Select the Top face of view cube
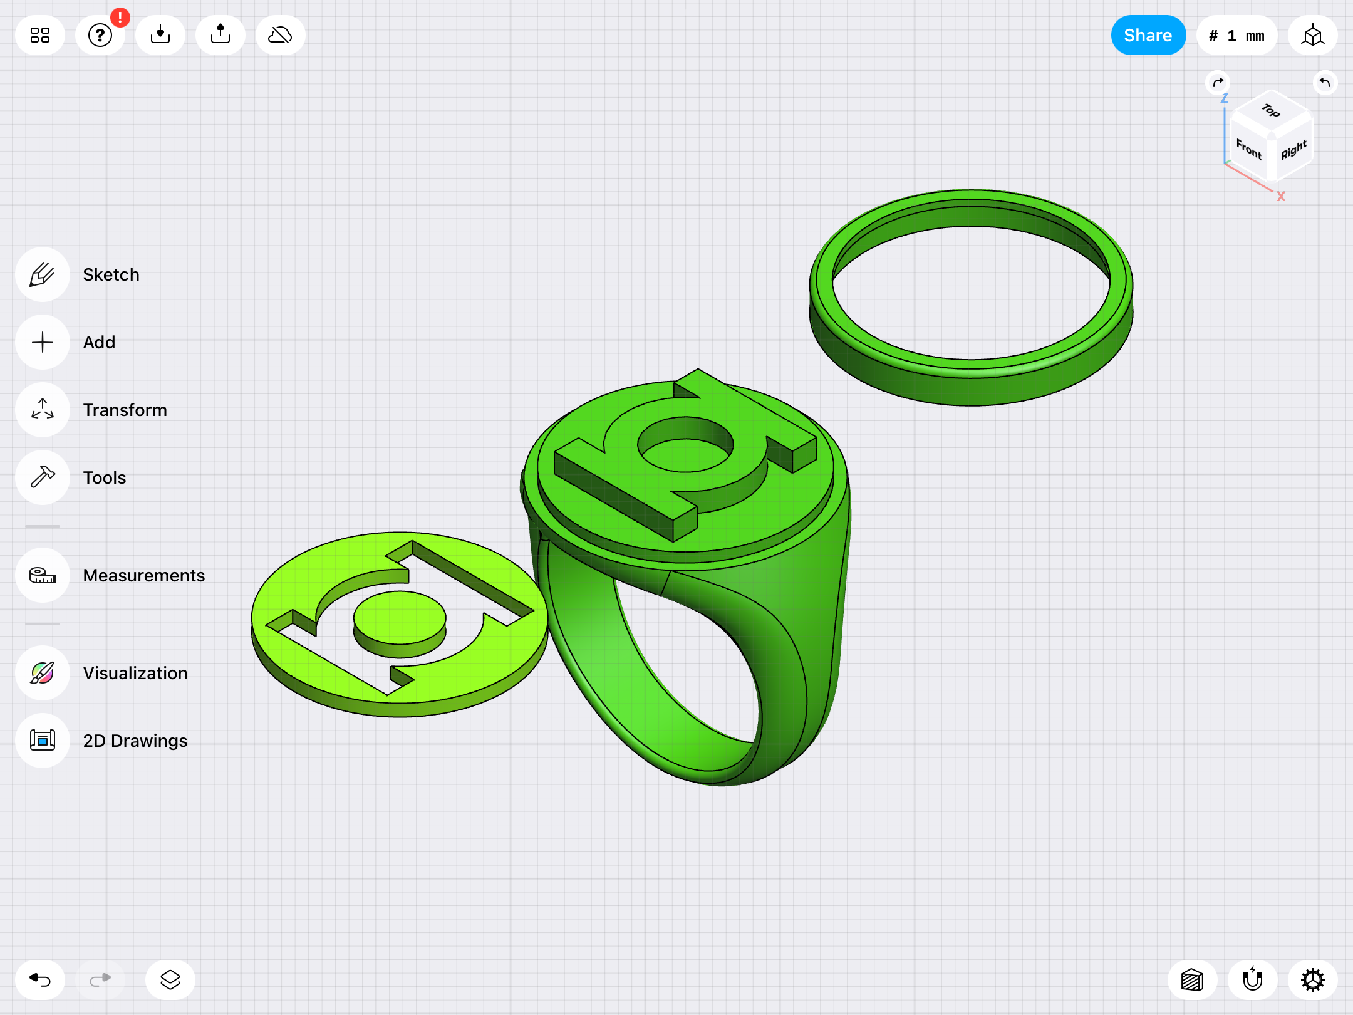 point(1271,111)
